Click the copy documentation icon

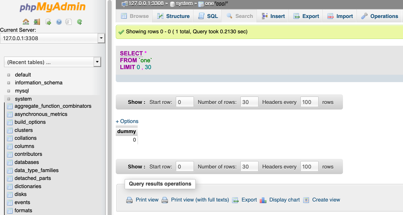[x=68, y=22]
